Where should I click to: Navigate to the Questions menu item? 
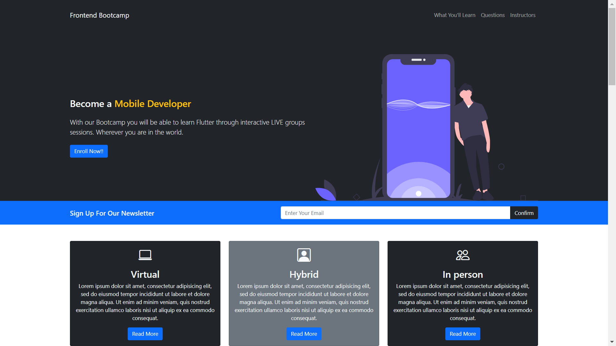point(492,15)
